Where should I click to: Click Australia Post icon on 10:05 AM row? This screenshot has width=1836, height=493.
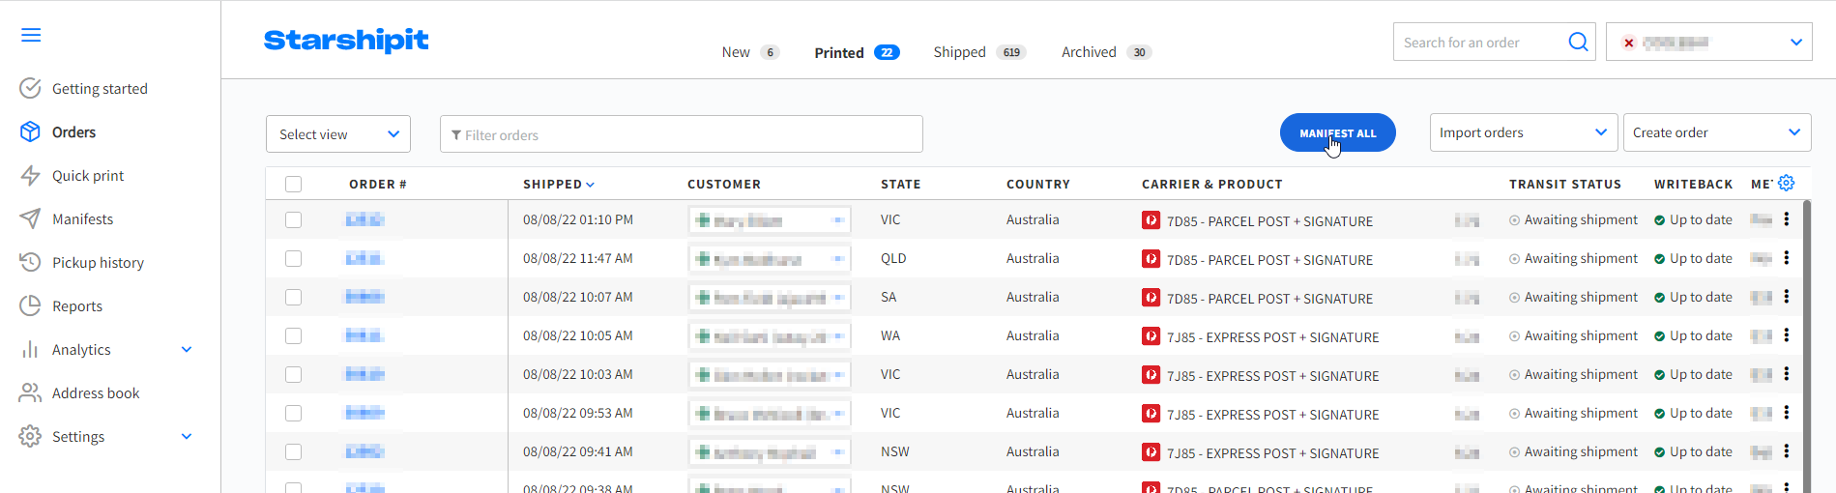(1151, 336)
